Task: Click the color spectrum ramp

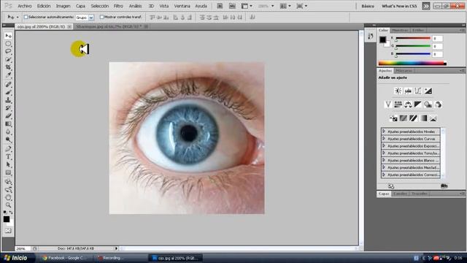Action: (x=412, y=64)
